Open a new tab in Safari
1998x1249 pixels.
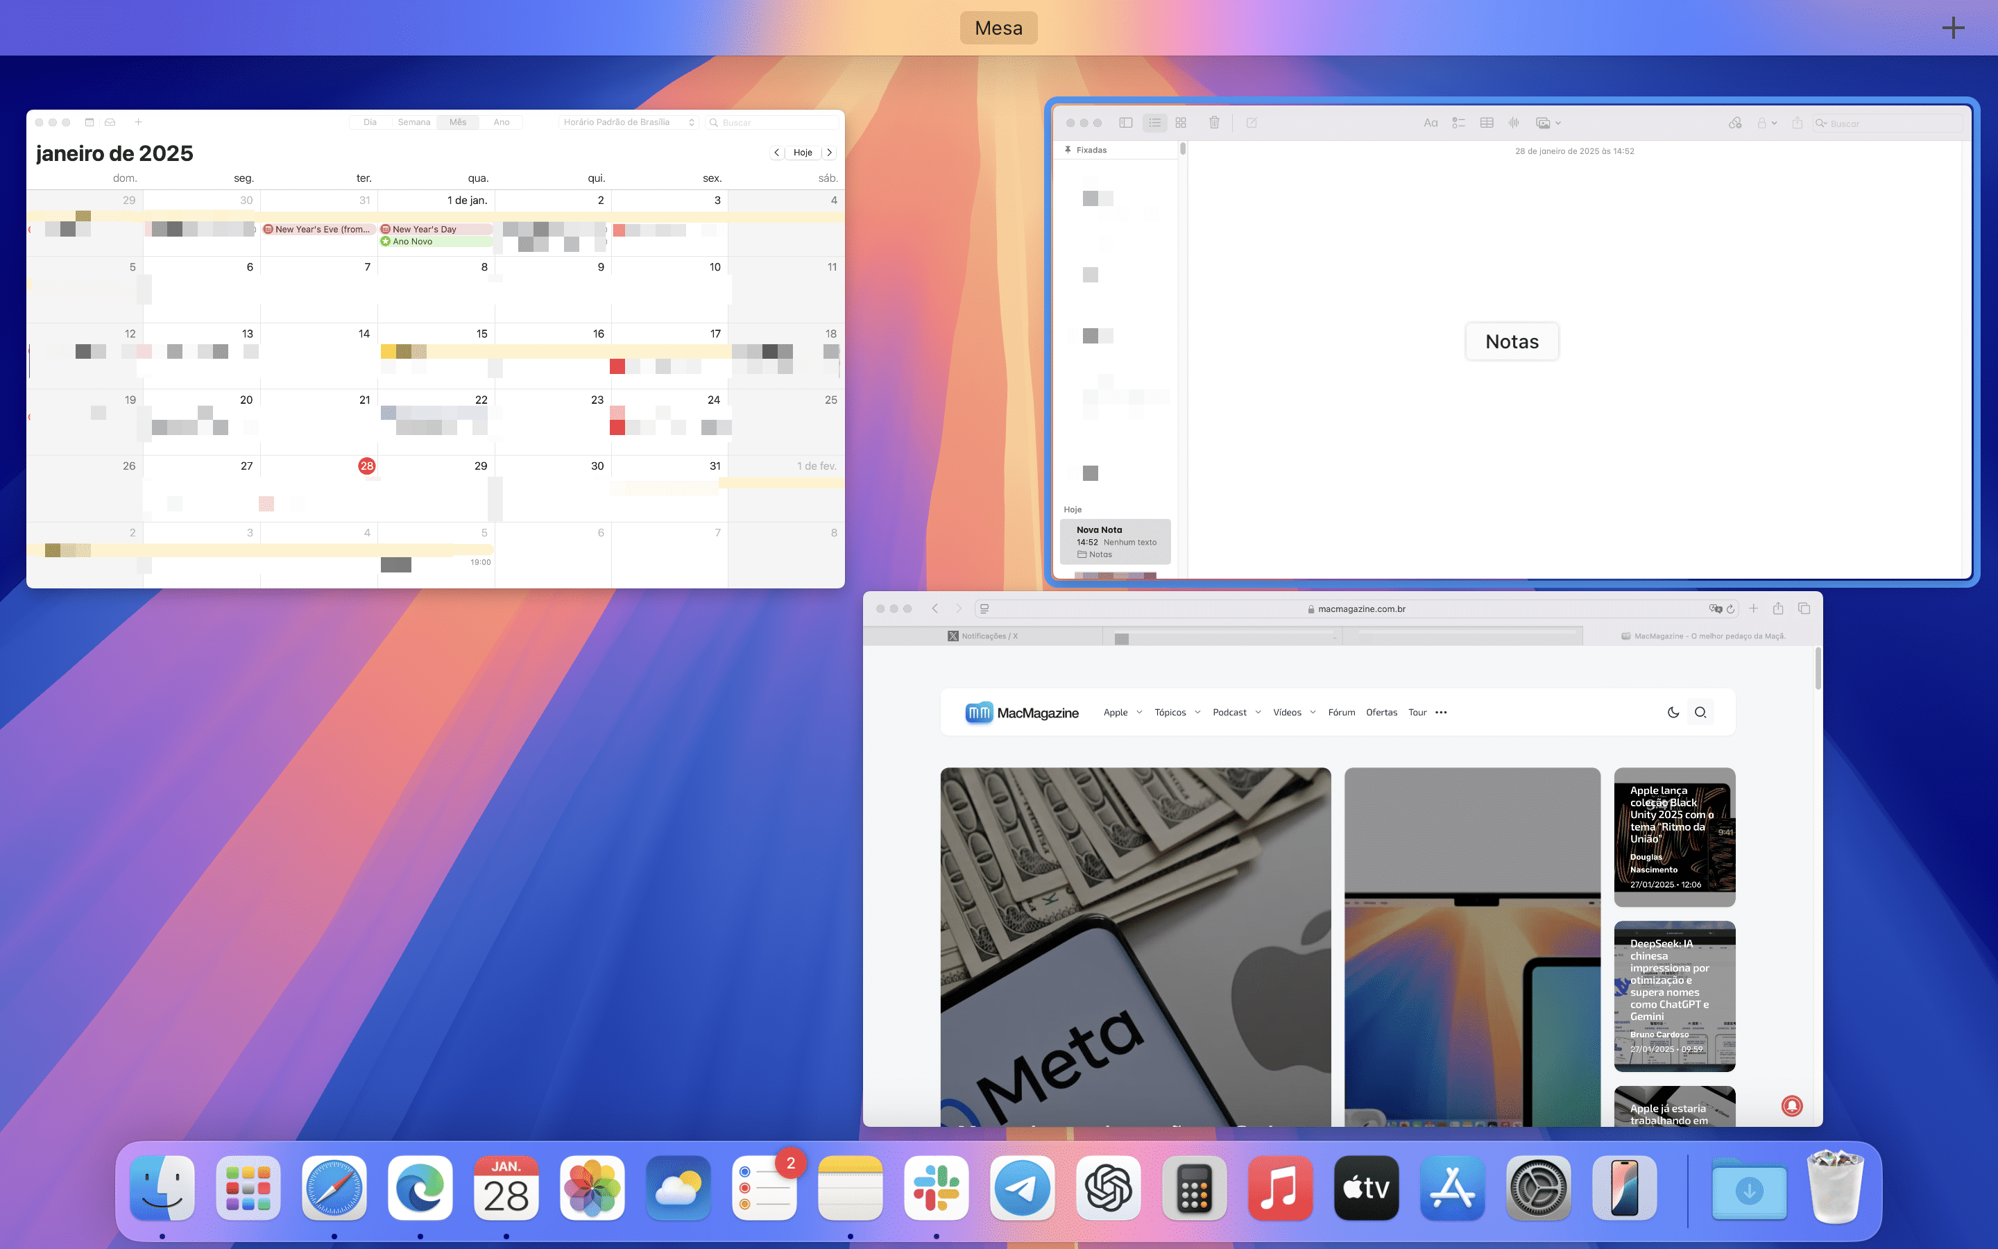click(x=1754, y=609)
